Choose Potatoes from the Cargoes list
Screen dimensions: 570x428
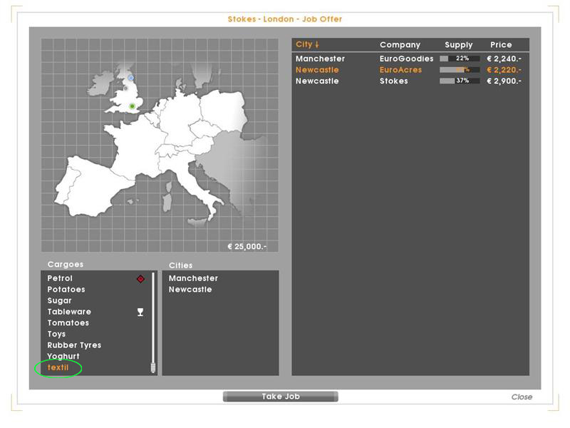click(66, 290)
